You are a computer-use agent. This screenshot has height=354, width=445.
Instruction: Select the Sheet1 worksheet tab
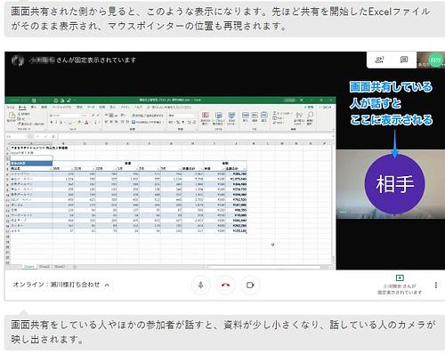tap(29, 267)
